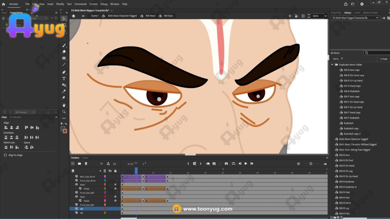390x219 pixels.
Task: Open the library document selector dropdown
Action: (377, 18)
